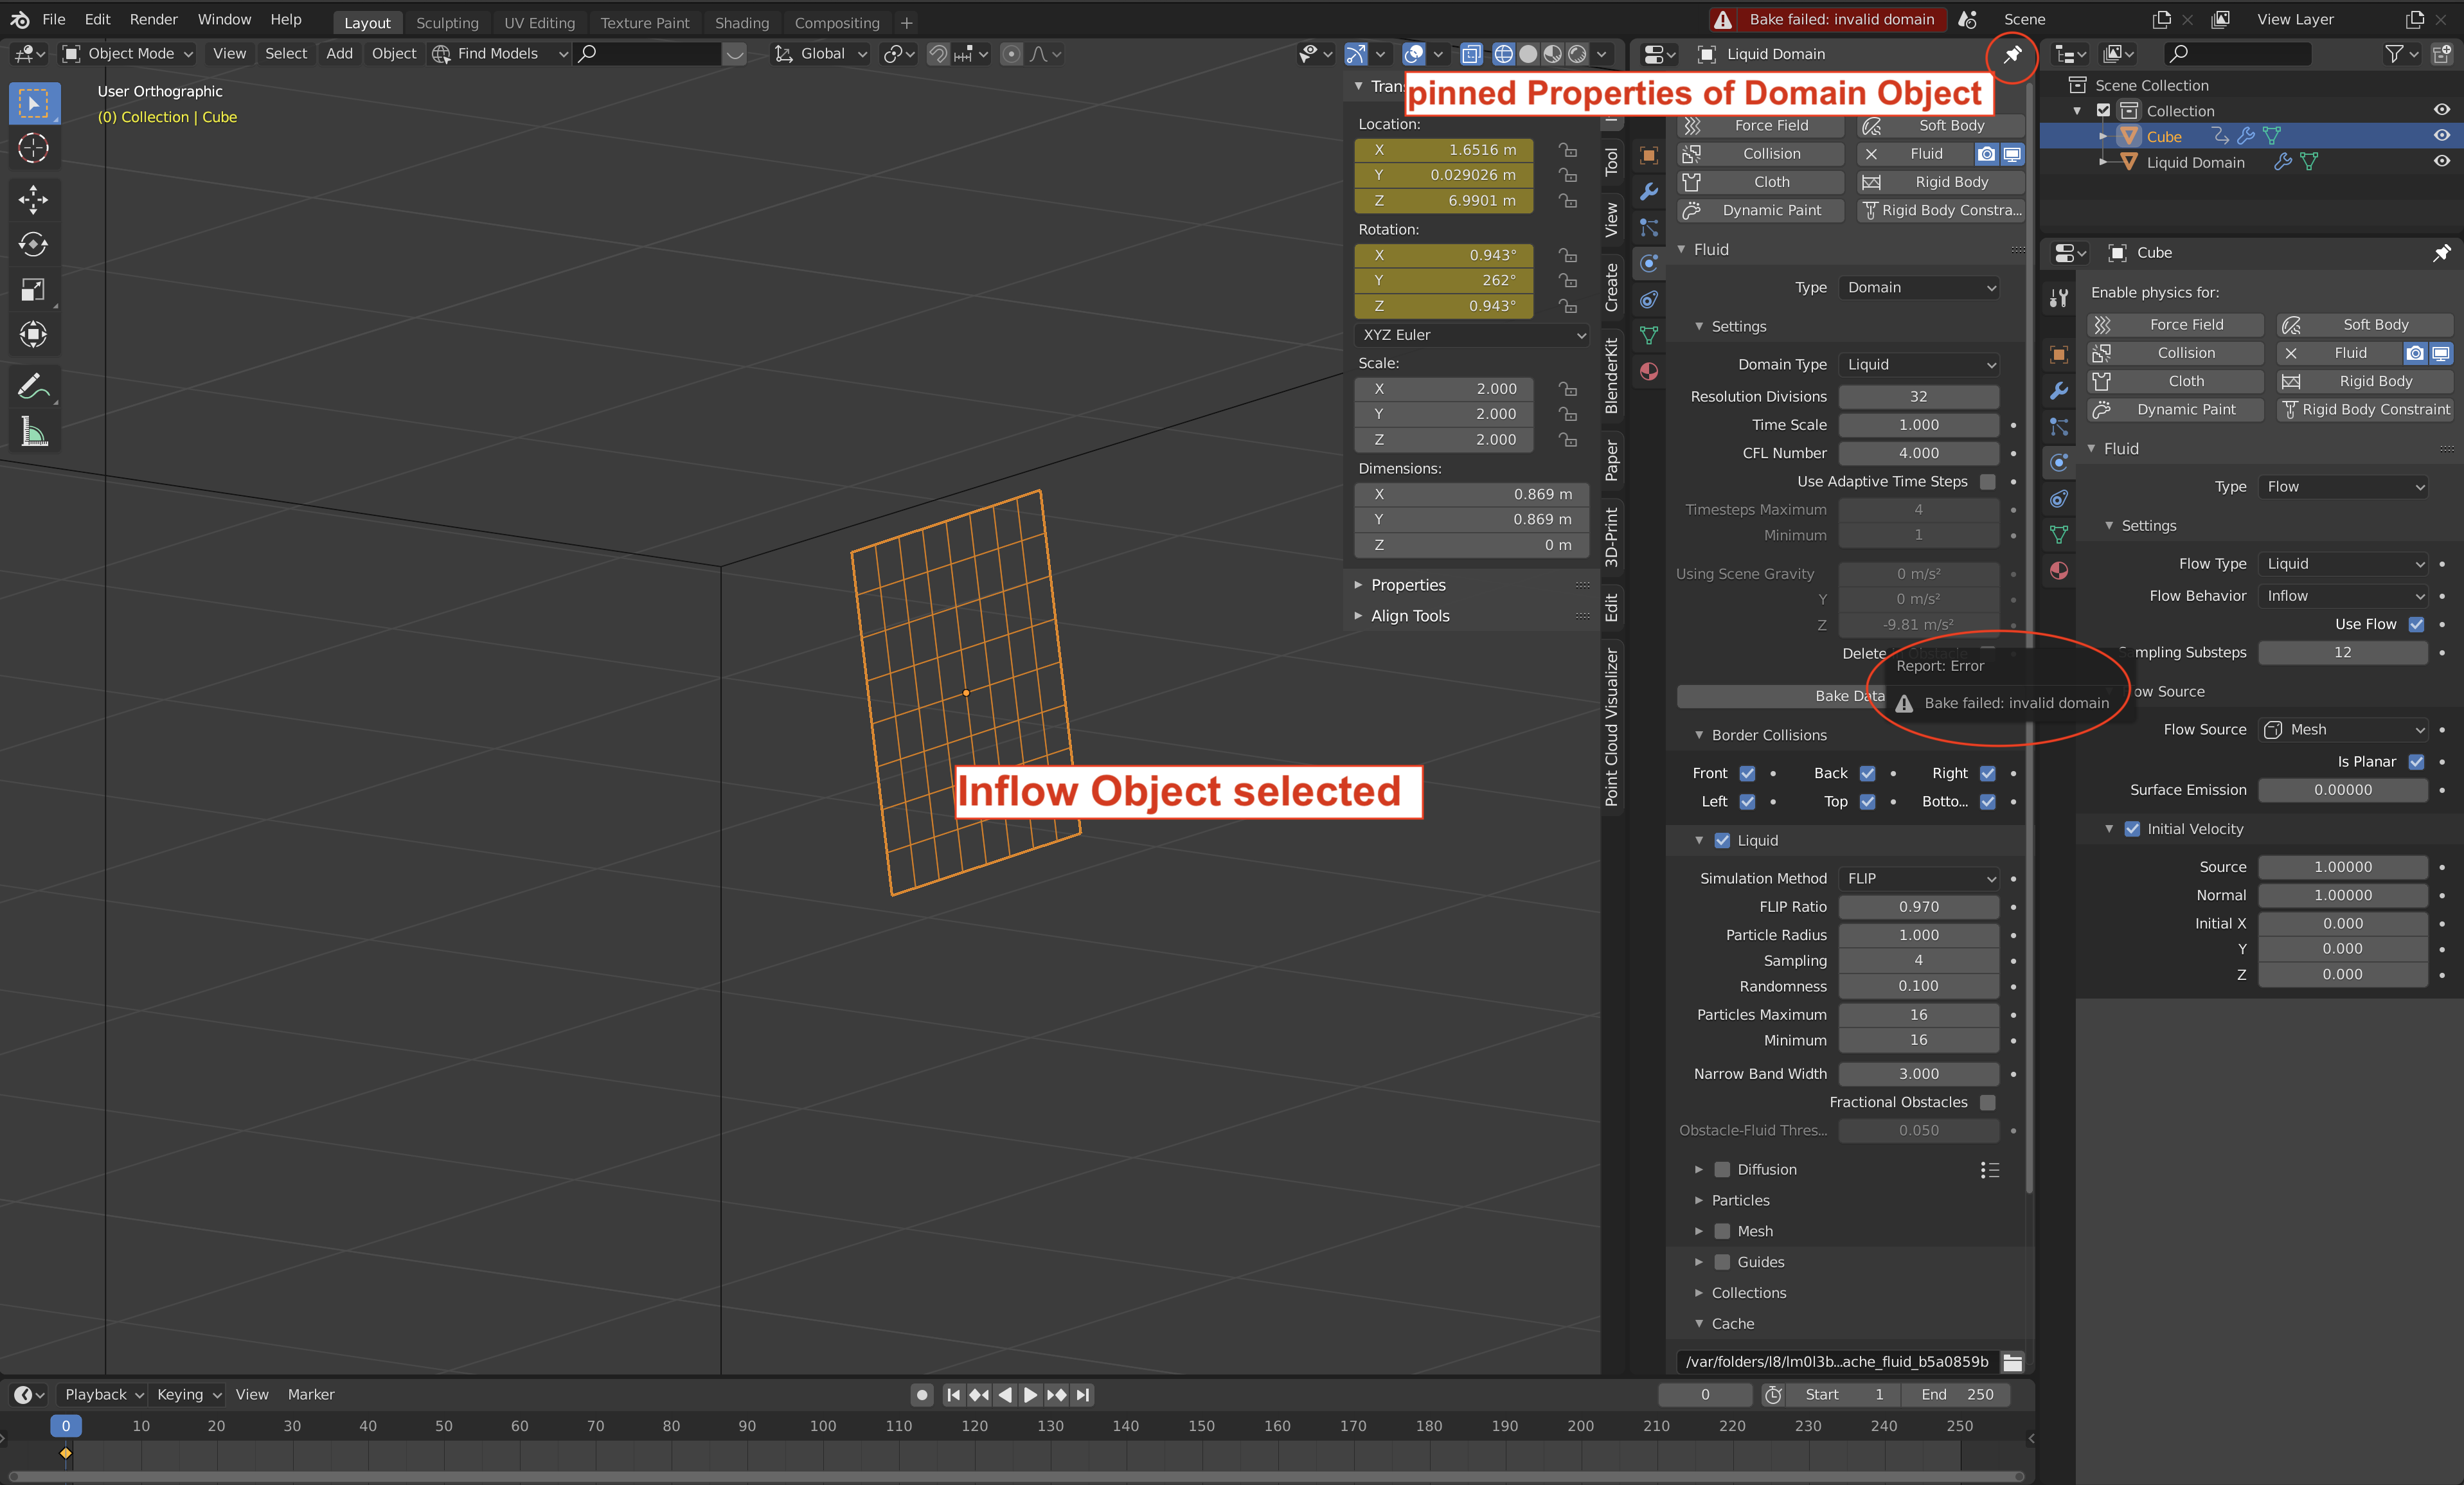Expand the Particles subpanel
The height and width of the screenshot is (1485, 2464).
pyautogui.click(x=1740, y=1201)
